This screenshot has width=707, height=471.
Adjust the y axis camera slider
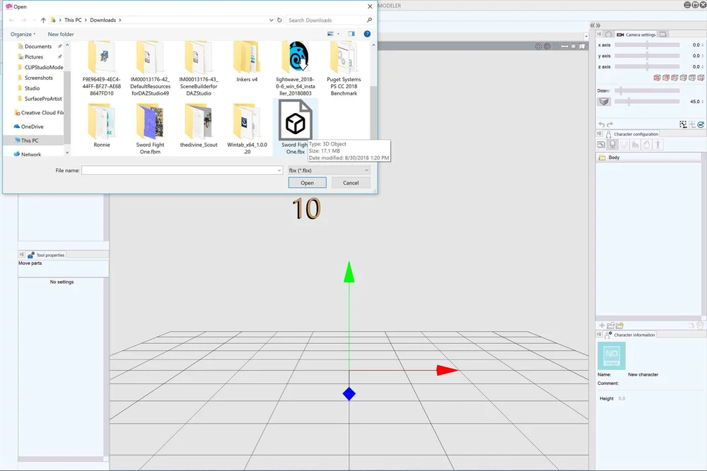tap(647, 56)
